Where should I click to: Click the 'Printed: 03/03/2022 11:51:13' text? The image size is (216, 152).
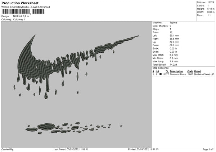143,149
